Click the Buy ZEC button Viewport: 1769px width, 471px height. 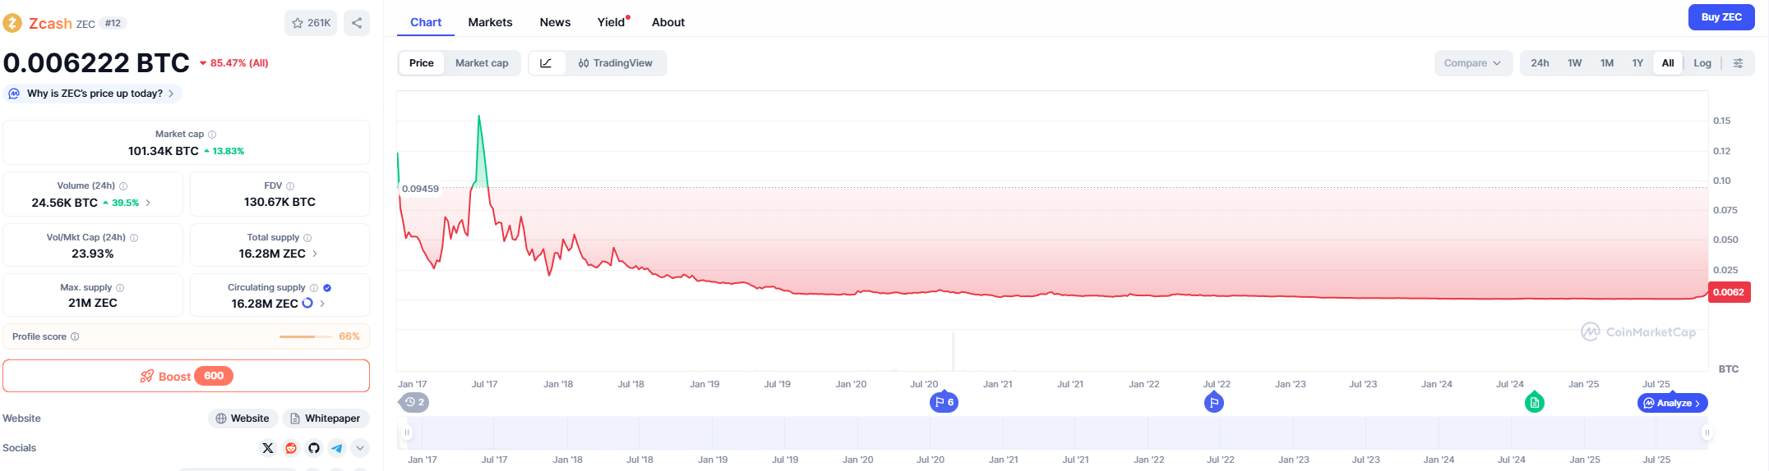(x=1721, y=17)
